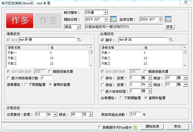
Task: Open the start date calendar picker icon
Action: (x=113, y=19)
